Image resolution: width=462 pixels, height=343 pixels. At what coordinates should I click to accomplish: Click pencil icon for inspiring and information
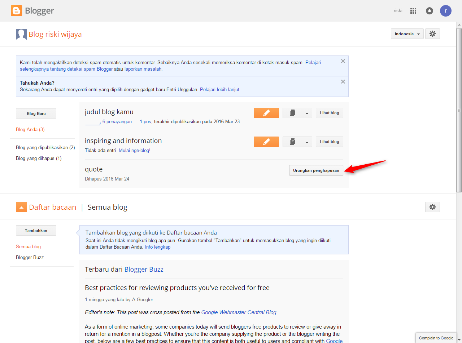click(266, 142)
